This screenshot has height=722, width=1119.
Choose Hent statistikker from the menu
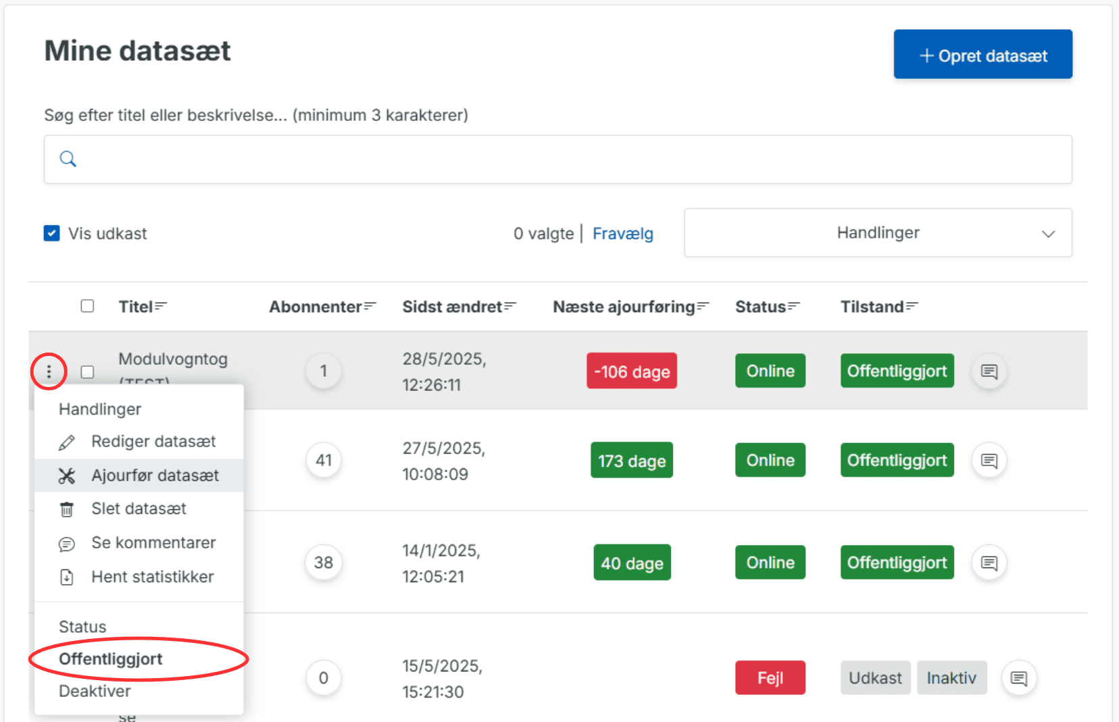(139, 577)
